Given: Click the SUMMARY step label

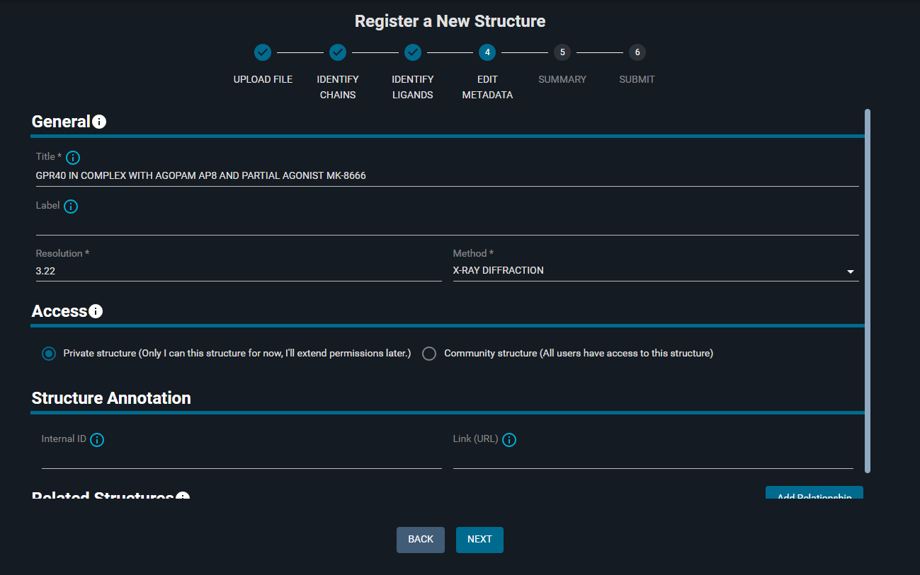Looking at the screenshot, I should click(x=562, y=79).
